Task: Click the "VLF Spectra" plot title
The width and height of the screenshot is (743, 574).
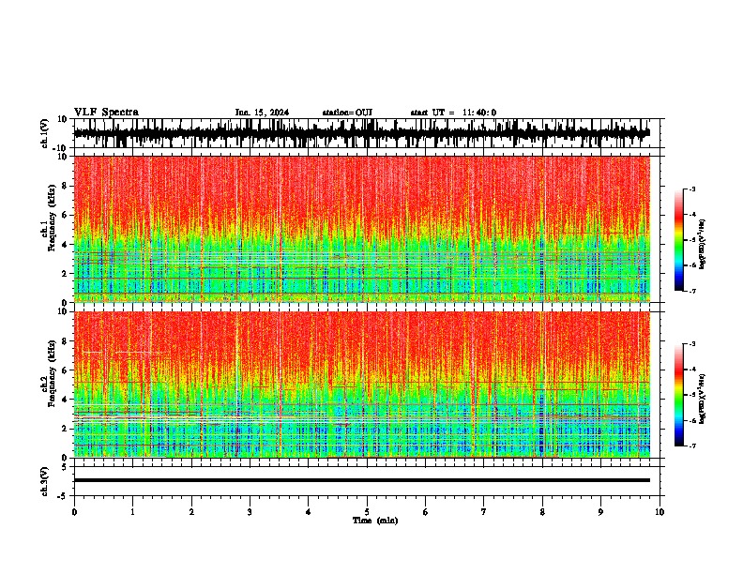Action: point(106,113)
